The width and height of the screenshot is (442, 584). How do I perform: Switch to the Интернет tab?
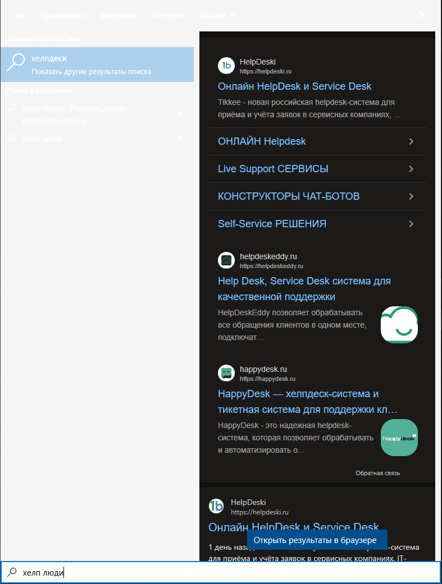tap(168, 15)
